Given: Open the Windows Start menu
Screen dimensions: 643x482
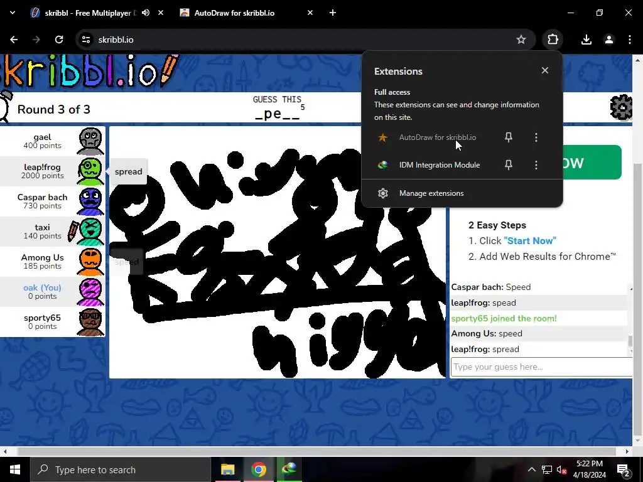Looking at the screenshot, I should click(x=15, y=469).
